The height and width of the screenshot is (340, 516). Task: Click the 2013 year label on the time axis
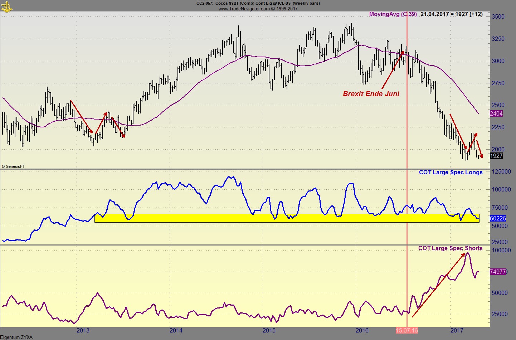pos(83,330)
